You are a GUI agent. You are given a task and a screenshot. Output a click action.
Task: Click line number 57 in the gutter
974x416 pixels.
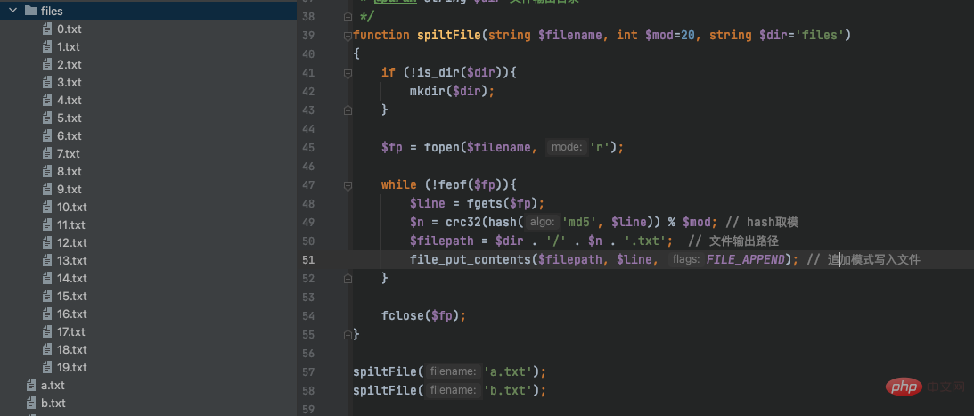(x=308, y=372)
